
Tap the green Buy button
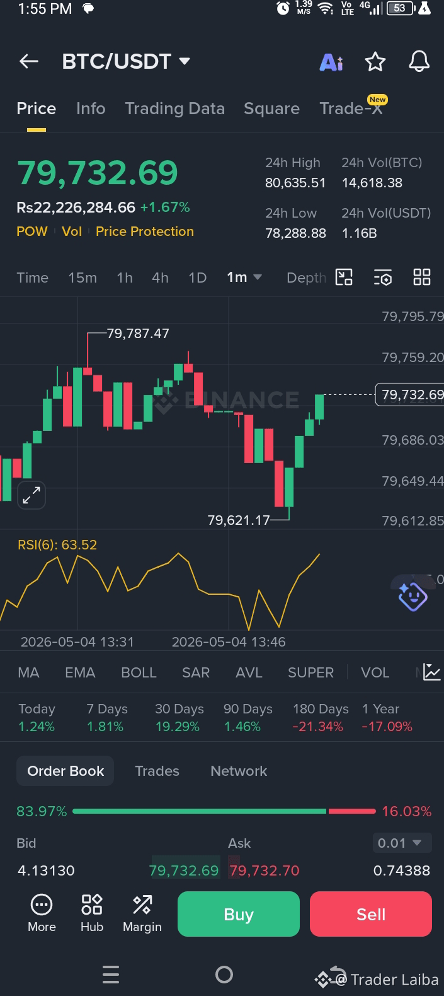coord(239,914)
